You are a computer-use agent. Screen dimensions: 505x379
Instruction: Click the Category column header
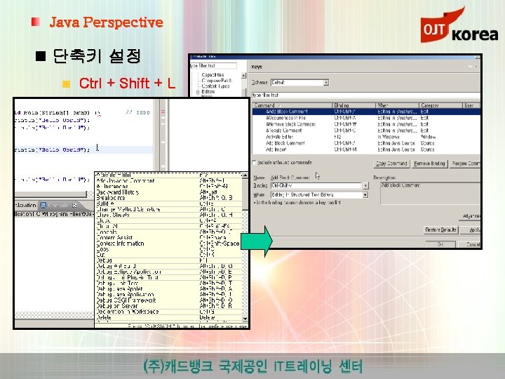[441, 105]
